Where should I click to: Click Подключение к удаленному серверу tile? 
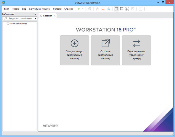(136, 50)
